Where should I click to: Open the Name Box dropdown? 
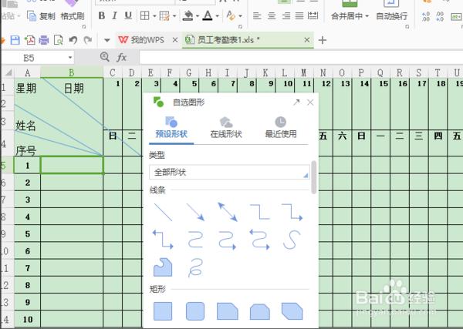[70, 58]
